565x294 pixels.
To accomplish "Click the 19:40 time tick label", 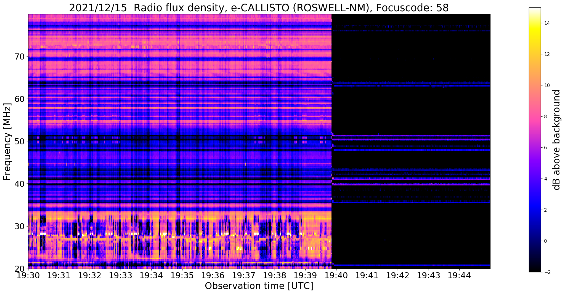I will [336, 275].
